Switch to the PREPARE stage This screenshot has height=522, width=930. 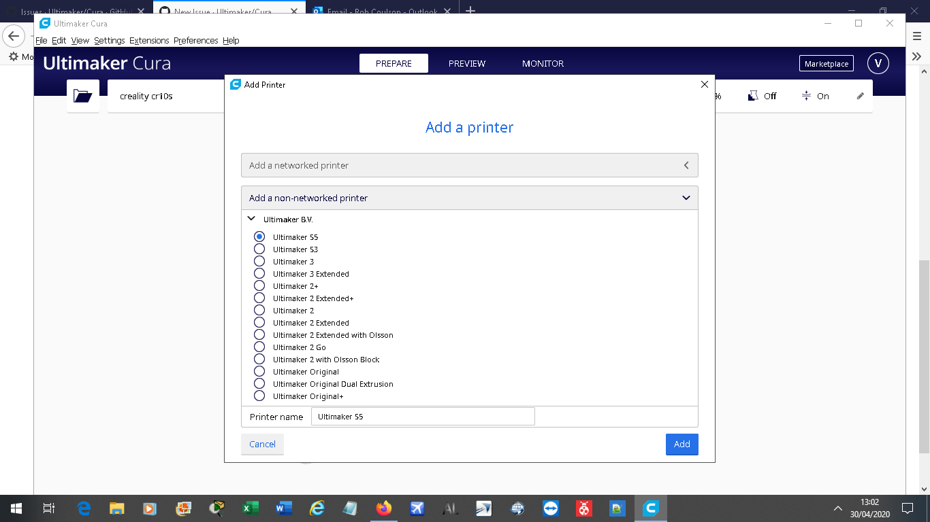click(394, 63)
